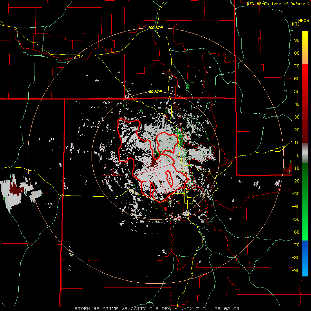Click the NEXR label above color scale
This screenshot has height=311, width=311.
[304, 21]
